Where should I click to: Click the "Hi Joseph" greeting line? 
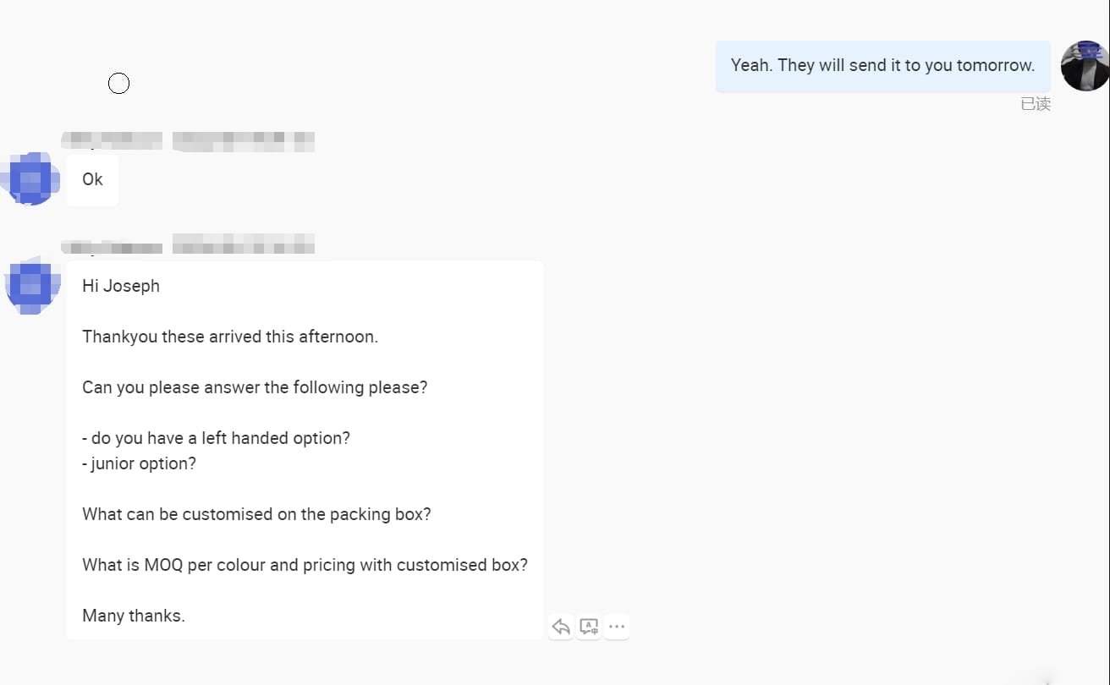coord(121,286)
